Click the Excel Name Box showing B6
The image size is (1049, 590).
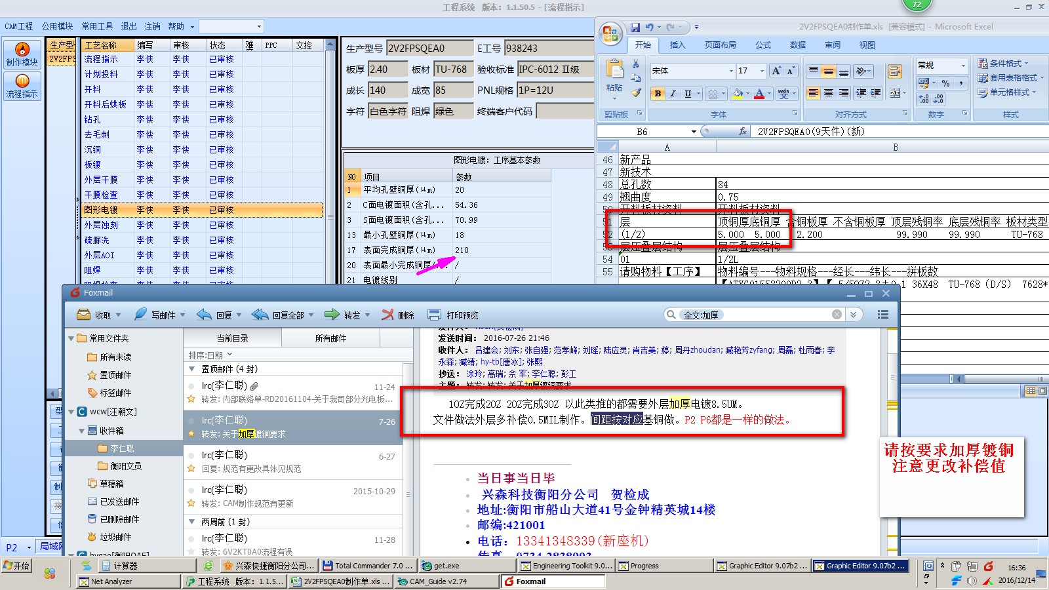[x=643, y=132]
